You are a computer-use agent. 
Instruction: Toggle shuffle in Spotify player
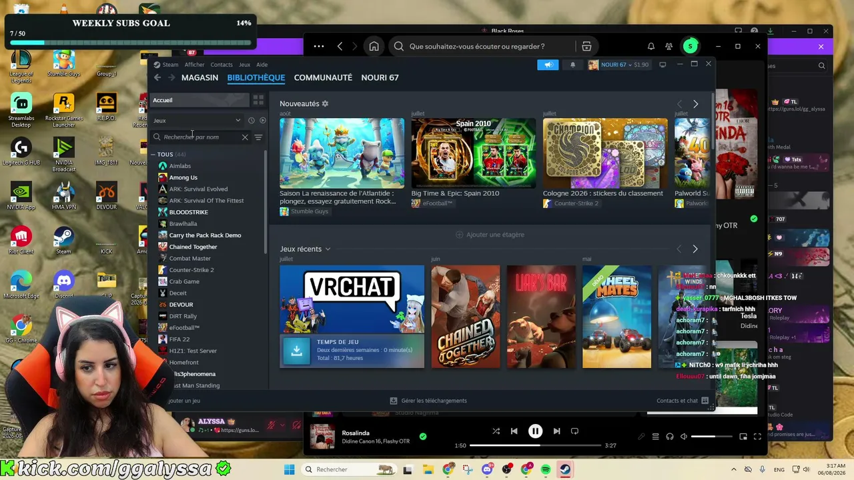tap(496, 431)
